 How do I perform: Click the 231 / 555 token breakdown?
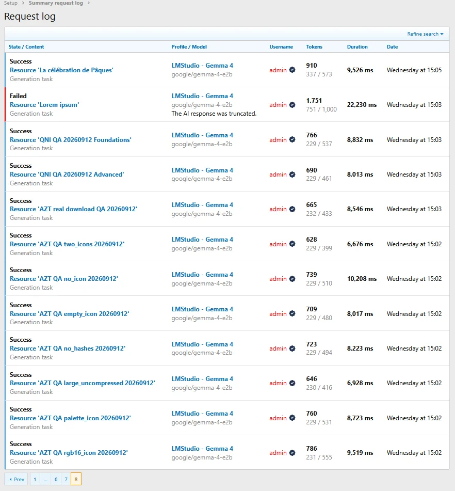[319, 457]
